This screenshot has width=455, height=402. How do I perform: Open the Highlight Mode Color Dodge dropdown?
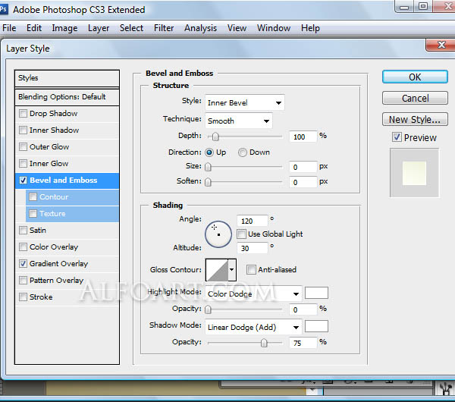tap(253, 294)
